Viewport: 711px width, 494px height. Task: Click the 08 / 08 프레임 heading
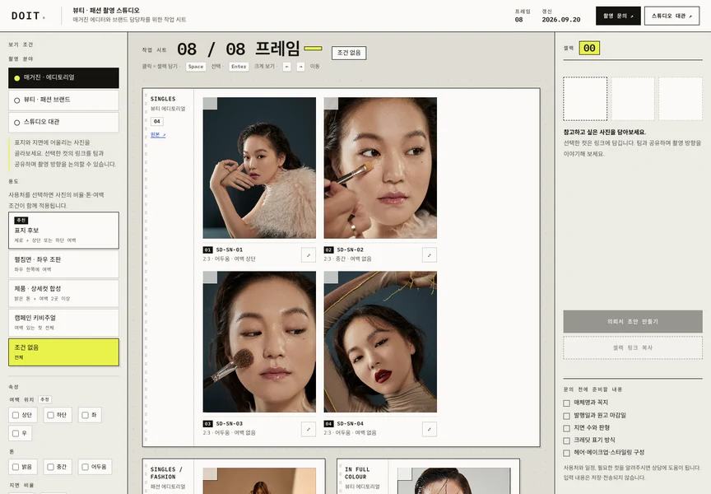click(x=239, y=49)
